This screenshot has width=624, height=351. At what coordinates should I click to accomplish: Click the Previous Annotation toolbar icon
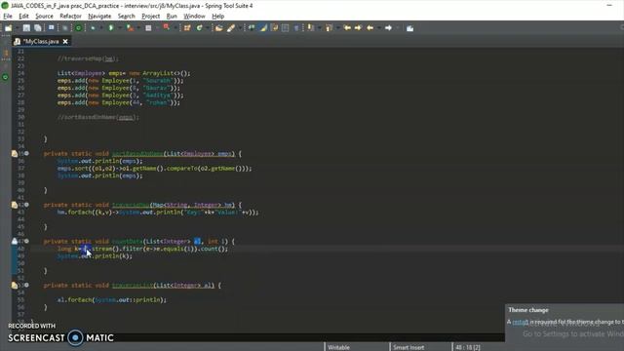329,28
